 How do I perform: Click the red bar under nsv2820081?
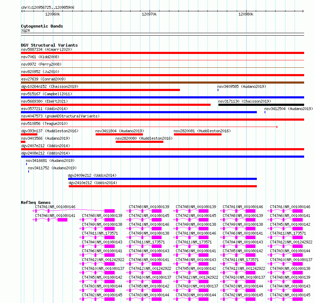tap(198, 134)
